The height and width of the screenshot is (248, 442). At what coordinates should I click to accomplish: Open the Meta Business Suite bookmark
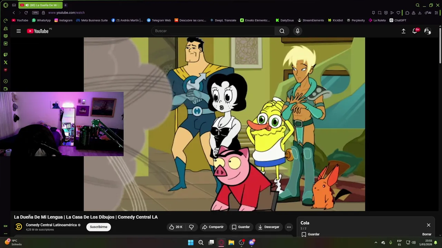coord(92,20)
